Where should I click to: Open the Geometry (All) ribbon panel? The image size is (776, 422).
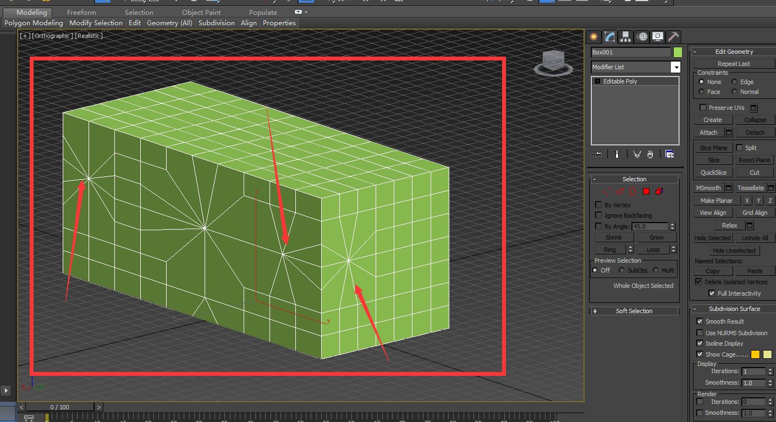click(169, 23)
